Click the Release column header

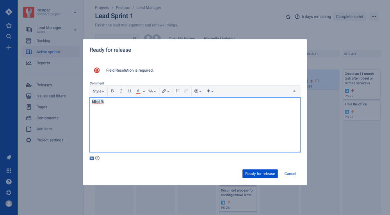362,54
